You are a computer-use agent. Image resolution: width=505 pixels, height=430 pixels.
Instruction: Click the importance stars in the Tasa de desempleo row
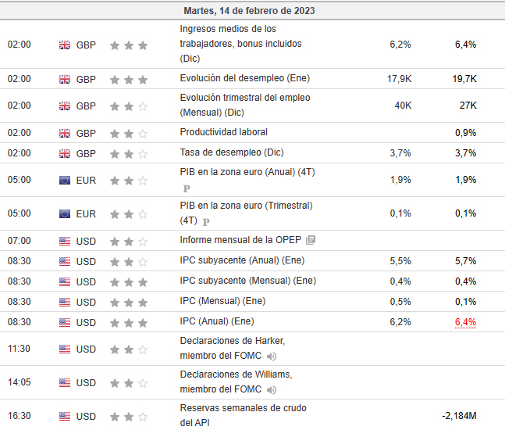click(129, 153)
